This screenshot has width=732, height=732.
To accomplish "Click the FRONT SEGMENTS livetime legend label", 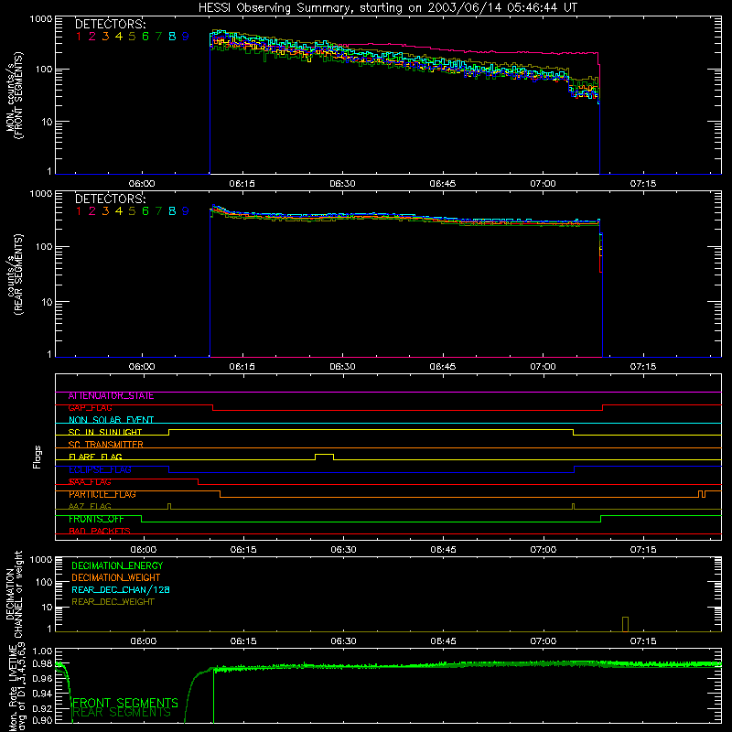I will (x=125, y=703).
